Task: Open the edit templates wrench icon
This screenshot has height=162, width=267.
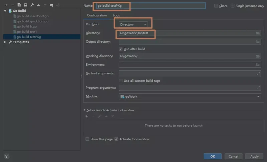Action: pos(32,5)
